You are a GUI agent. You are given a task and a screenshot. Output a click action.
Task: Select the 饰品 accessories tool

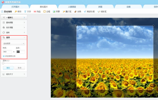tap(37, 12)
